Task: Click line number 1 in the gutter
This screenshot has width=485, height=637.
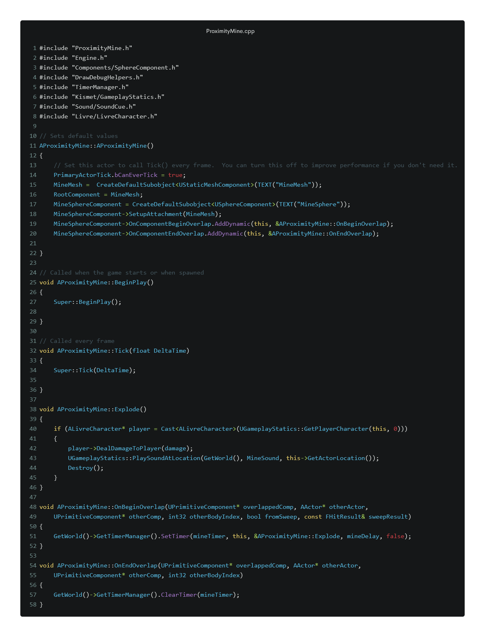Action: (x=35, y=48)
